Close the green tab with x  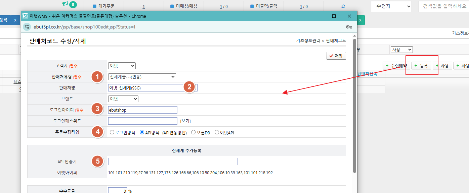coord(360,20)
